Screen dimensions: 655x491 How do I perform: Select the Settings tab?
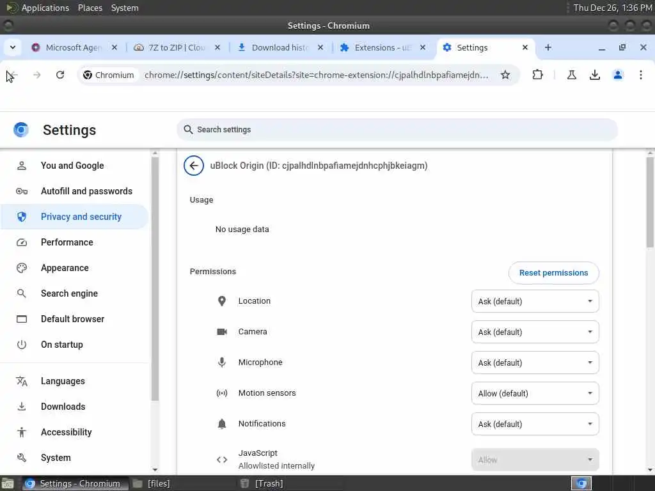point(485,47)
